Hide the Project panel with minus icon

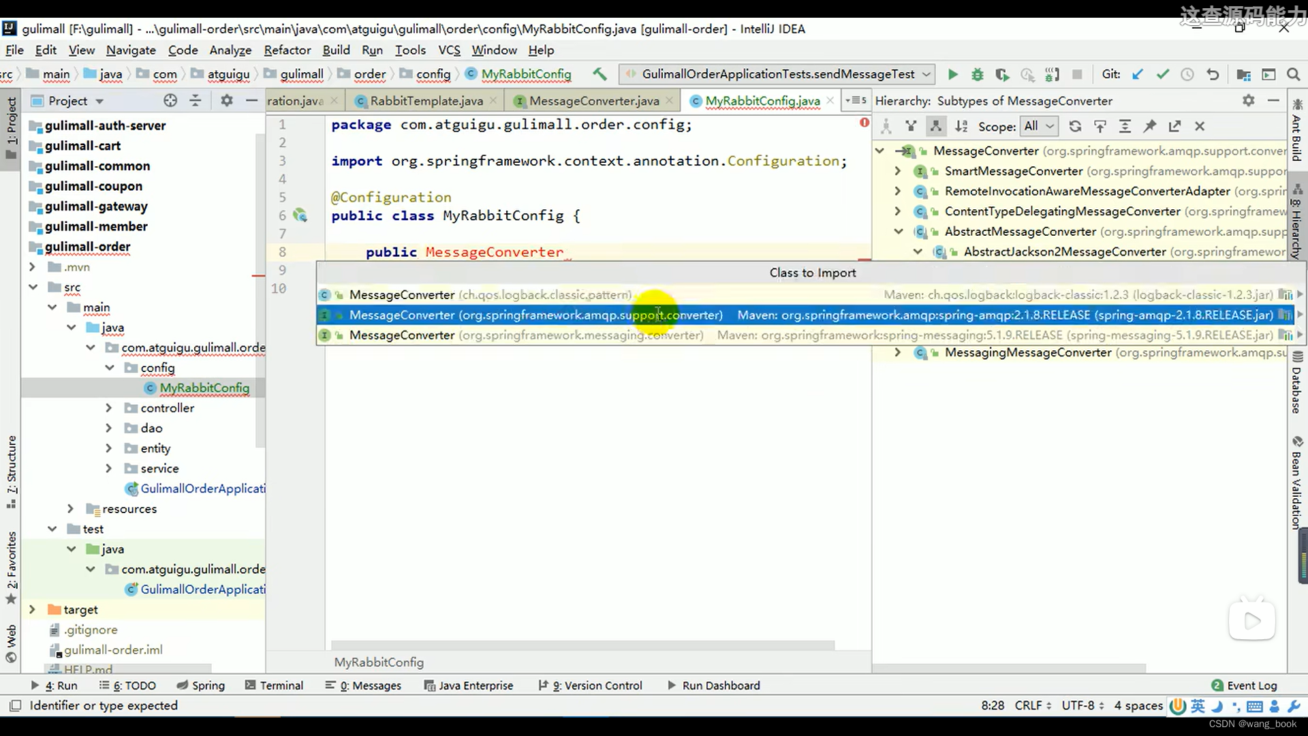click(x=251, y=101)
